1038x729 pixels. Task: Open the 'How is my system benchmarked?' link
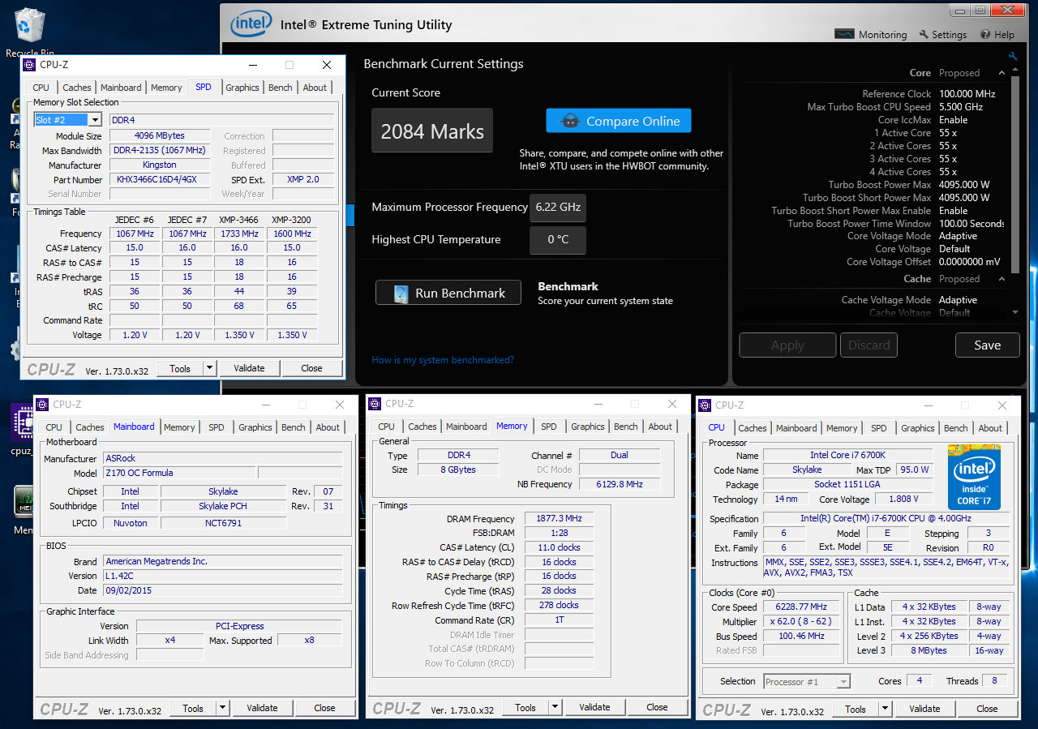pos(443,360)
